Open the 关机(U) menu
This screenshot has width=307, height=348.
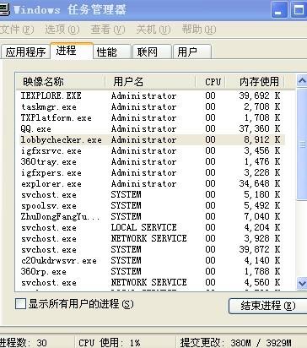153,30
